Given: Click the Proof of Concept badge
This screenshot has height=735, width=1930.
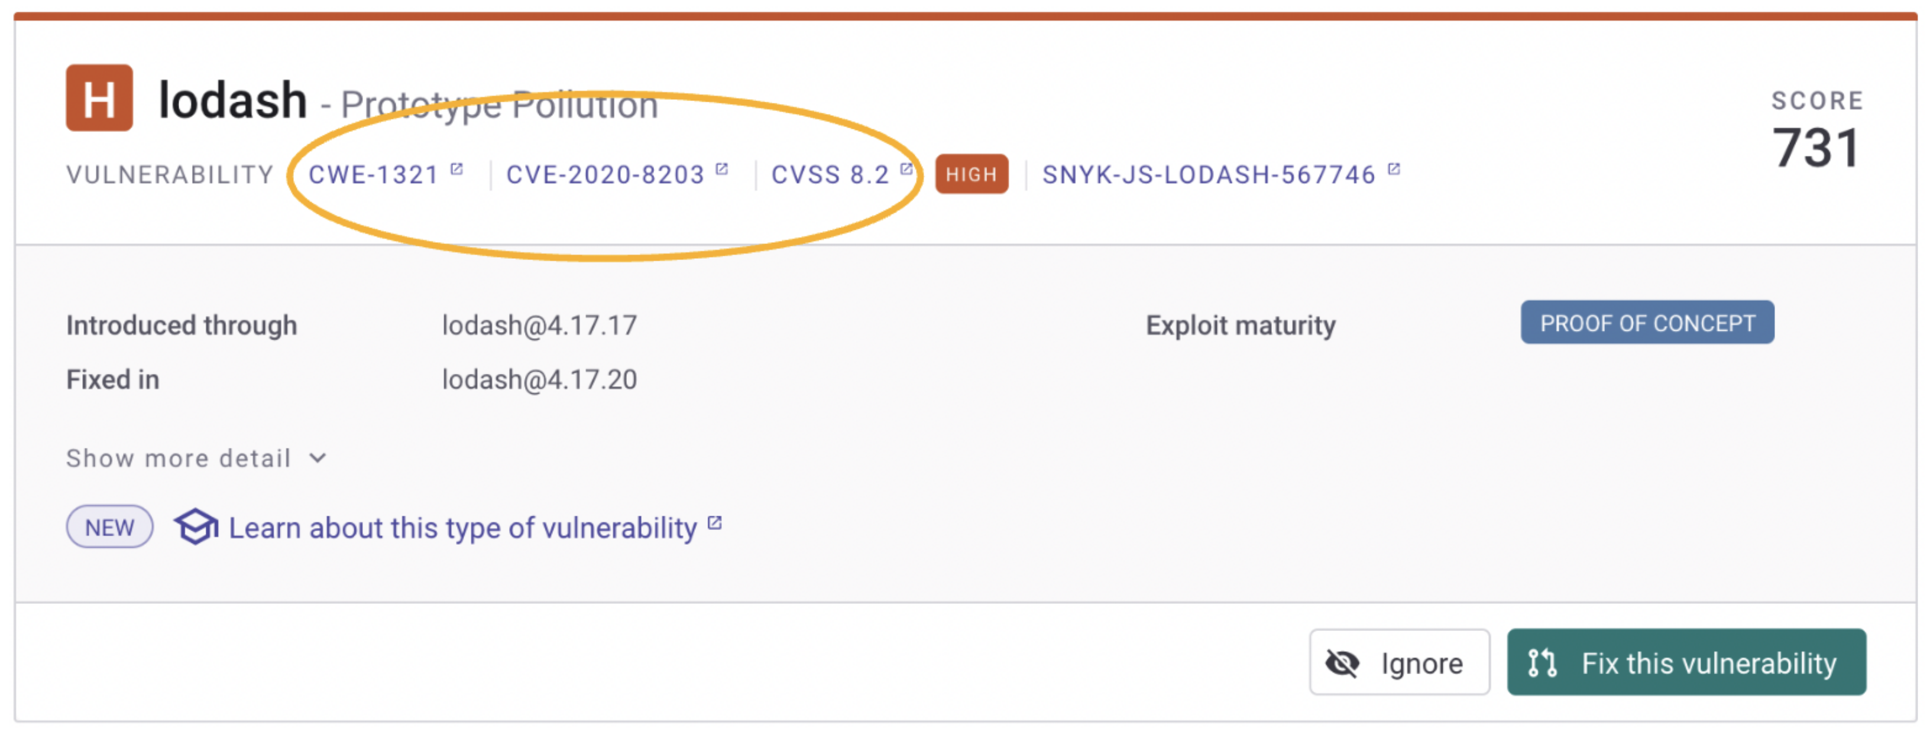Looking at the screenshot, I should (1647, 323).
